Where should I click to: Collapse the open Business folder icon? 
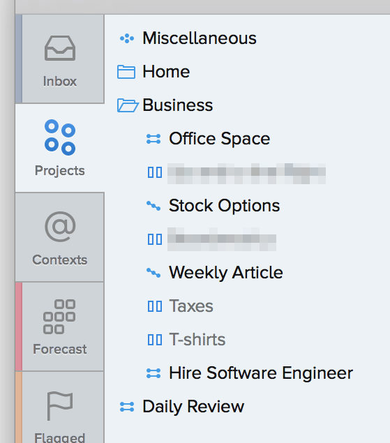[128, 105]
